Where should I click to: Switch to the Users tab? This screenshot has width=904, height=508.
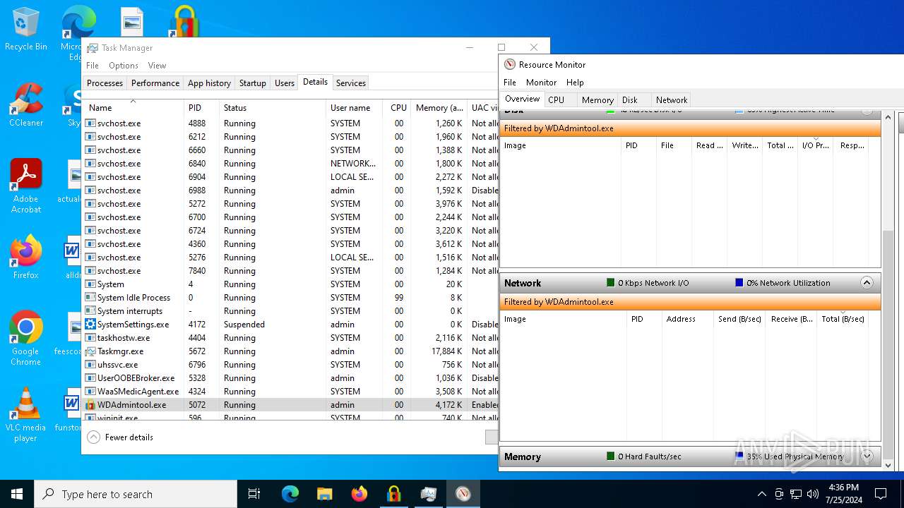285,83
